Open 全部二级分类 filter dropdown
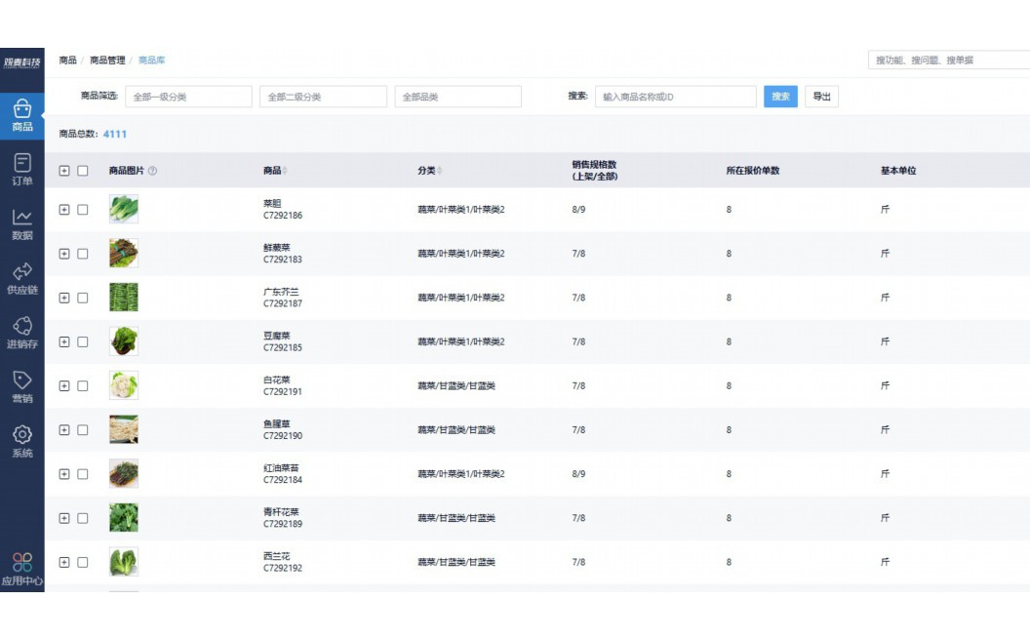This screenshot has width=1030, height=640. click(x=323, y=97)
